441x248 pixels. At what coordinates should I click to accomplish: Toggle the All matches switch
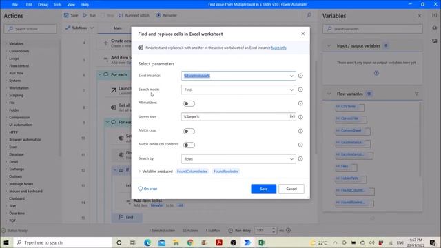pyautogui.click(x=189, y=103)
